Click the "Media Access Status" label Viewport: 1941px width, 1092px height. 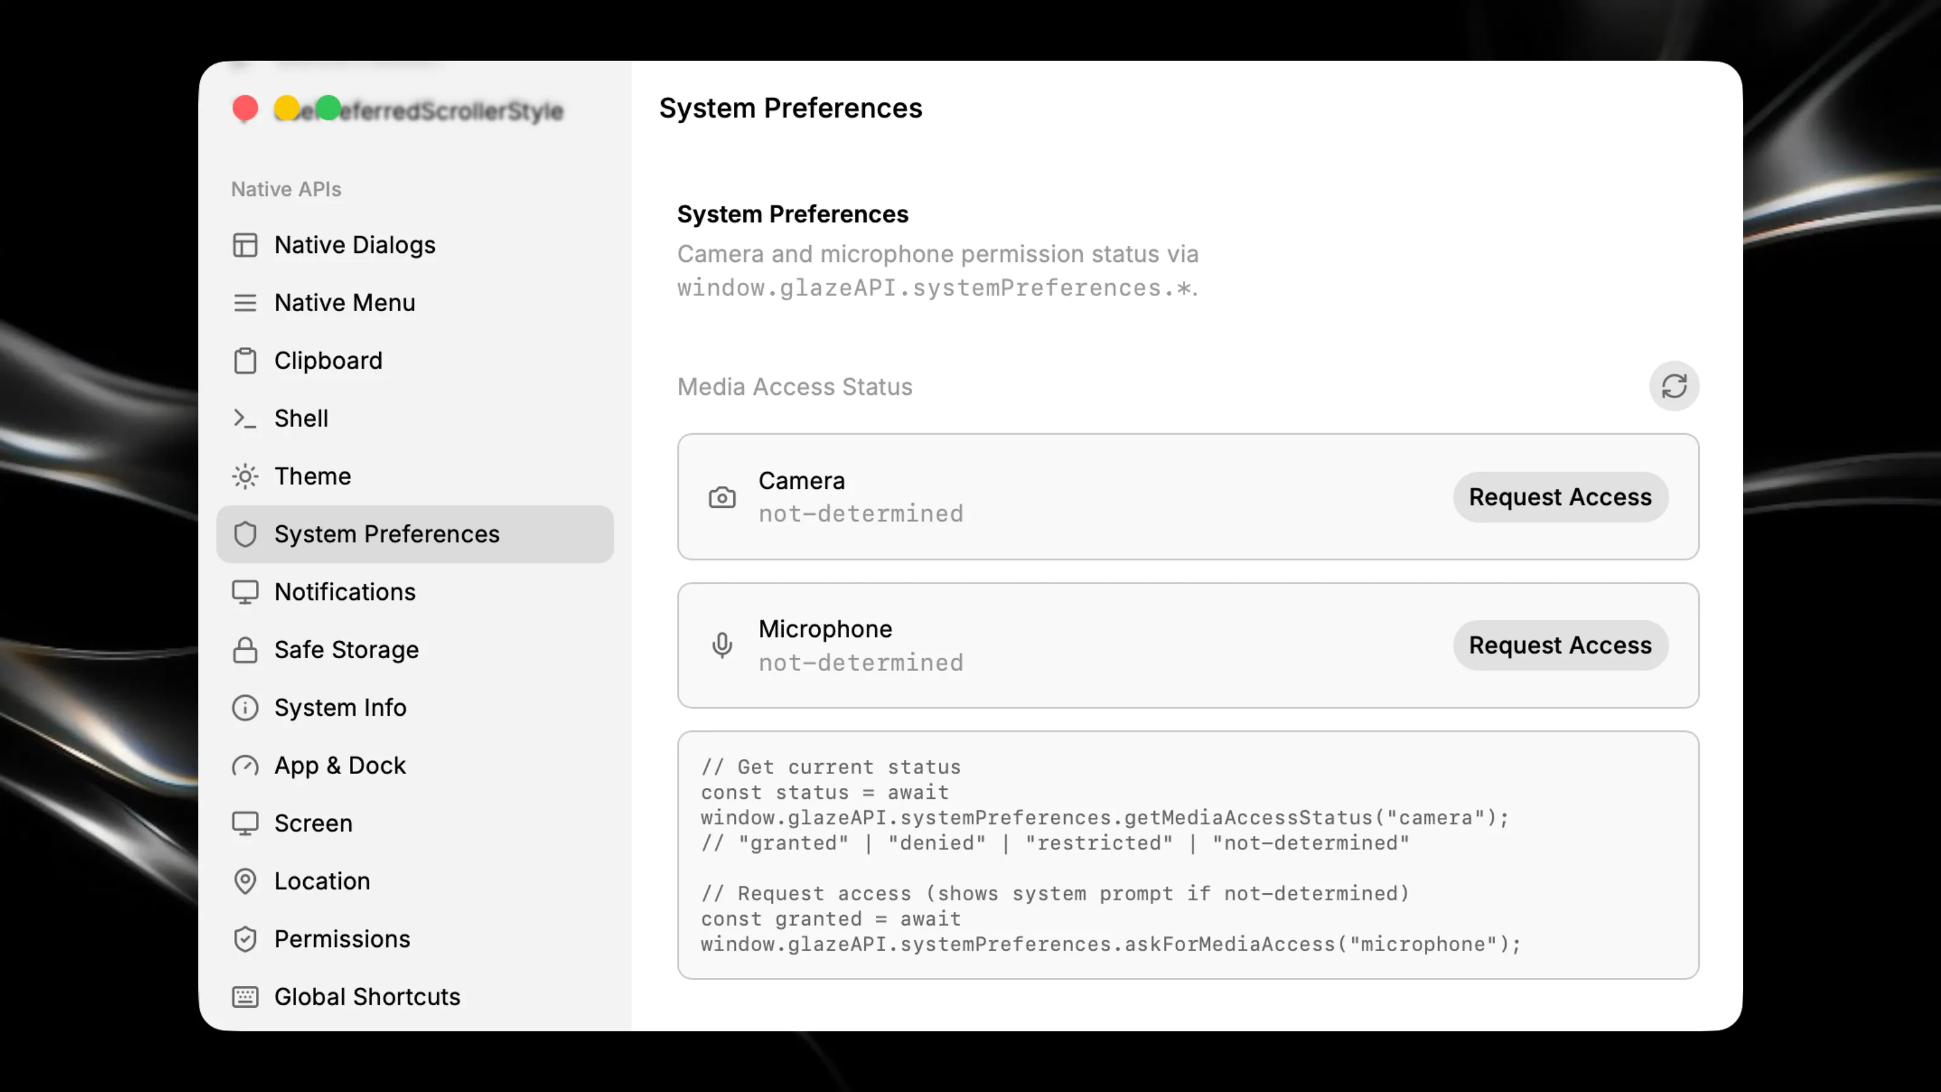pos(794,386)
